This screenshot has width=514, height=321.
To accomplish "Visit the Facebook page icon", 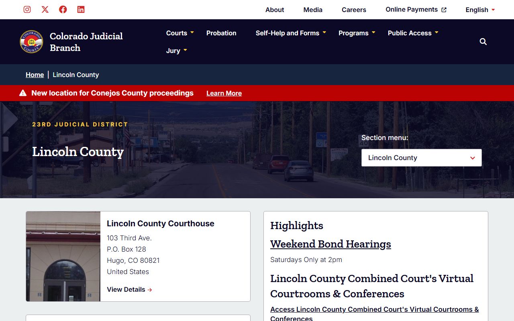I will [63, 10].
